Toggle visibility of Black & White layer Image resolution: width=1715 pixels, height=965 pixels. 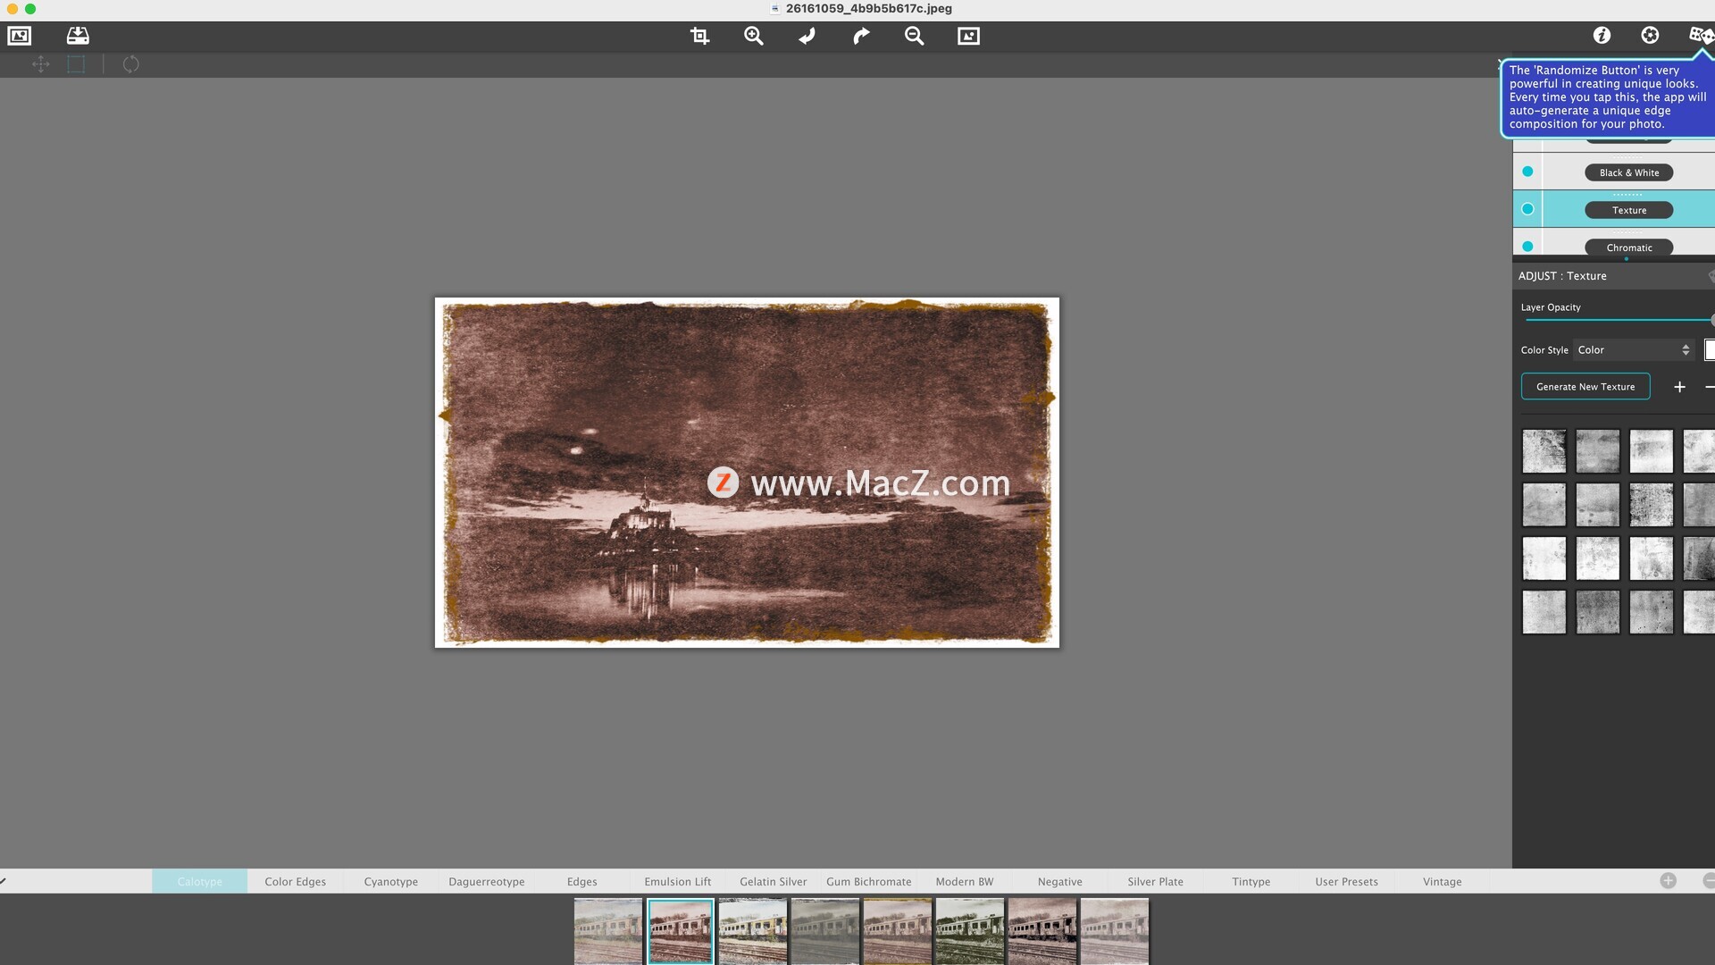tap(1527, 172)
